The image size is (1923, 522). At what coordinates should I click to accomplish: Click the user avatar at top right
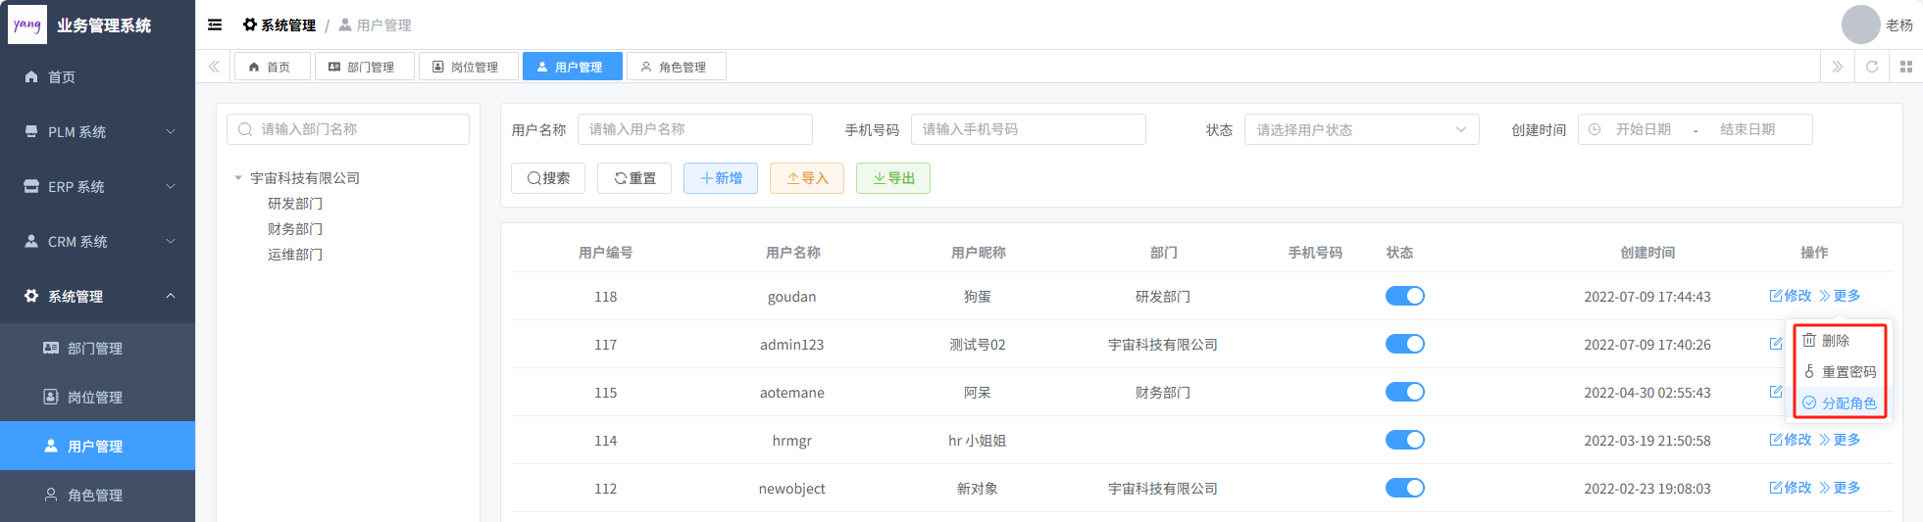click(1860, 24)
